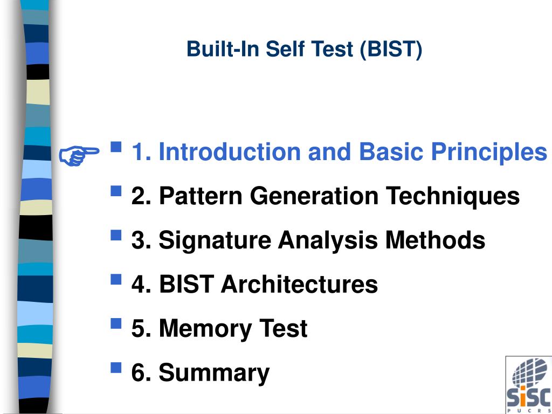
Task: Open the Introduction and Basic Principles section
Action: point(339,152)
